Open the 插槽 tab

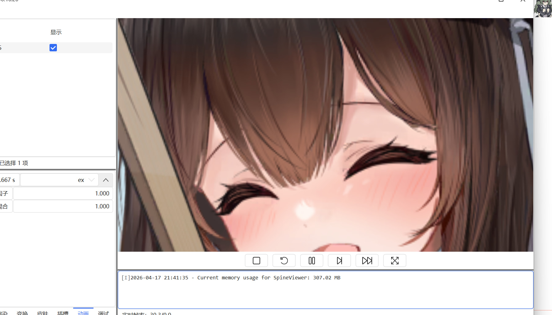pyautogui.click(x=63, y=313)
